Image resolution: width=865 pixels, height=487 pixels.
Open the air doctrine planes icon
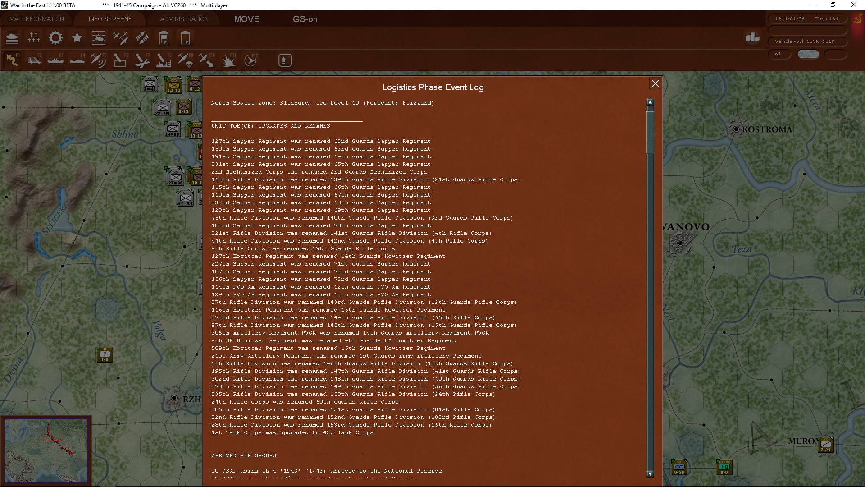coord(120,38)
